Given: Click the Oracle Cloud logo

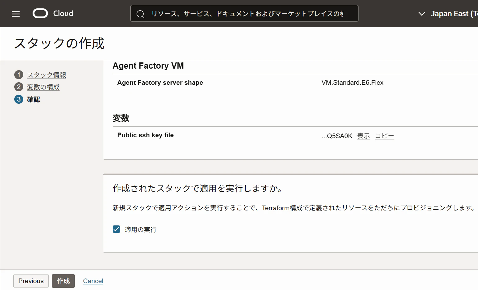Looking at the screenshot, I should [x=40, y=14].
